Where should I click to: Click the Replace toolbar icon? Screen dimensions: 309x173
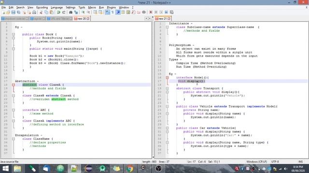[x=76, y=12]
